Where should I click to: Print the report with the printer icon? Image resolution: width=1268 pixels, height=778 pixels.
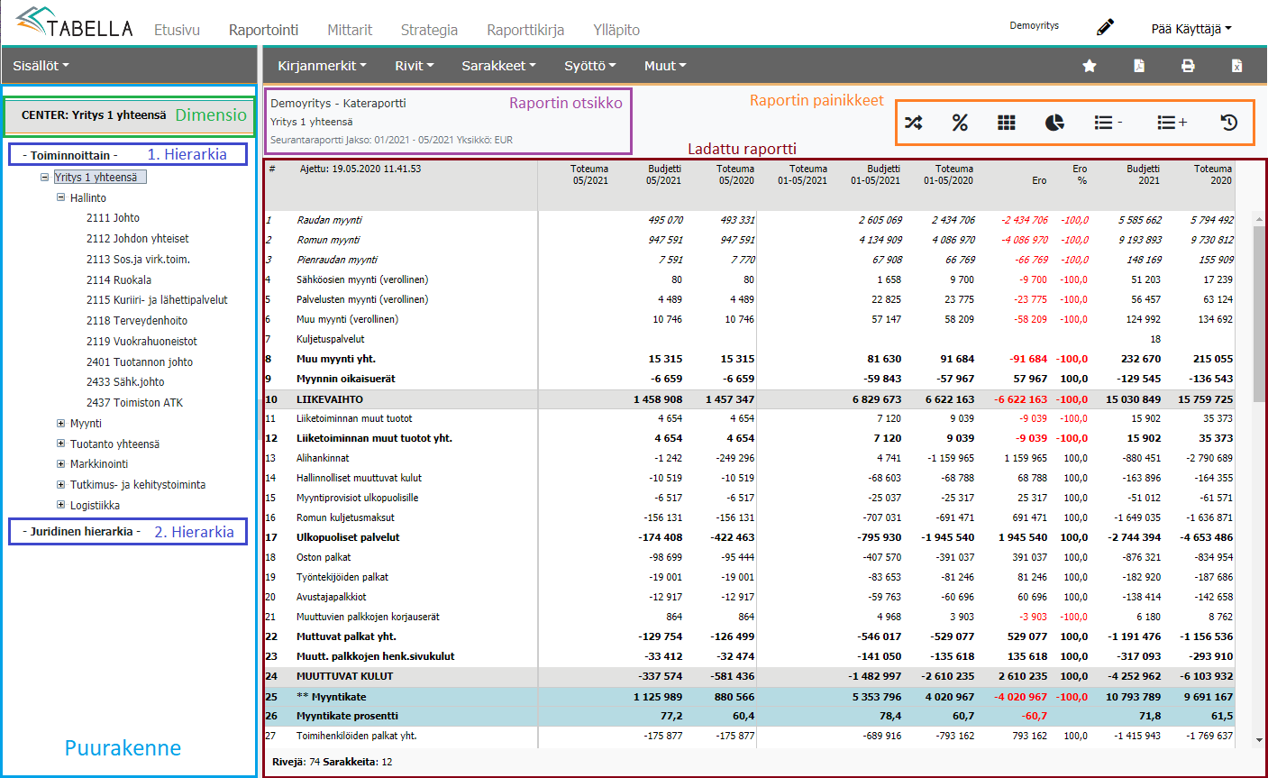point(1188,66)
